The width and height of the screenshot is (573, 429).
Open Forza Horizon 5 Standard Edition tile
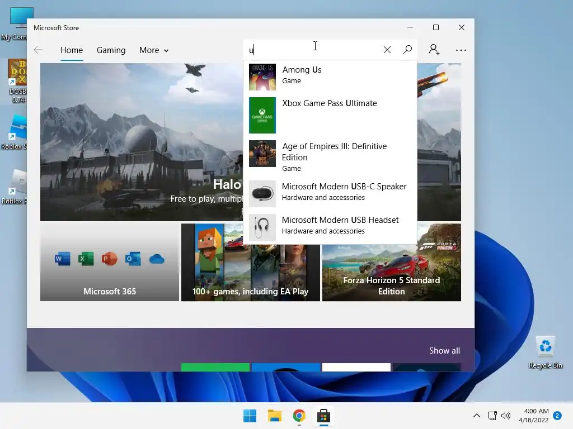[x=391, y=272]
